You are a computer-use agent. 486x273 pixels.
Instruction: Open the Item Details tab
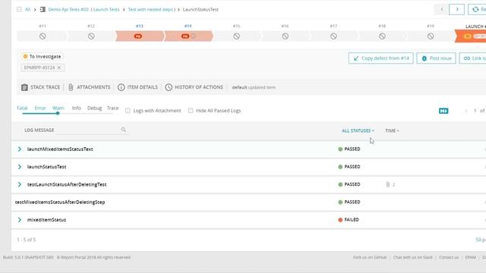(137, 87)
